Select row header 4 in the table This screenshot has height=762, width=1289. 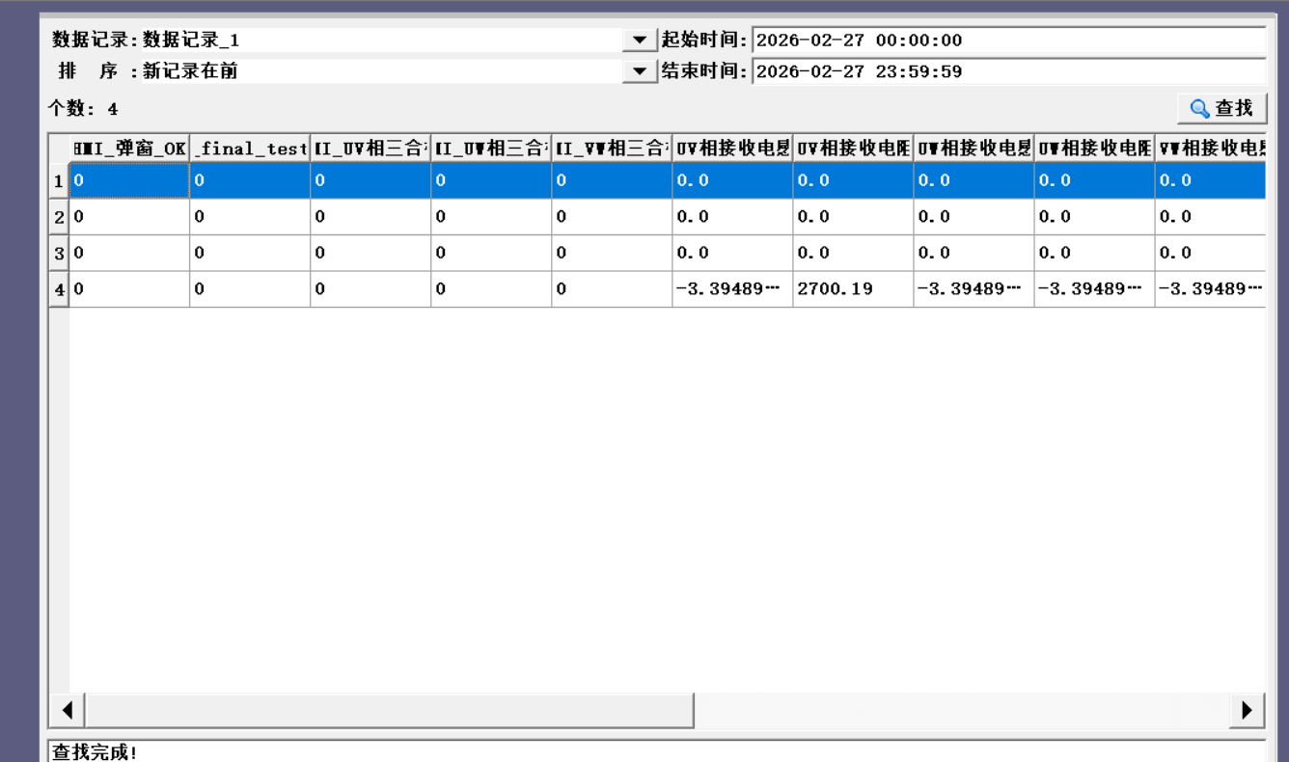[x=59, y=289]
